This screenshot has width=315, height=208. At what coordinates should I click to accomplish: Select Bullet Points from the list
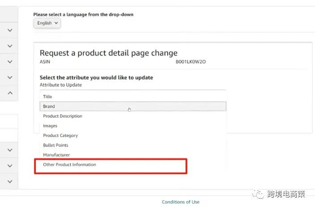55,145
